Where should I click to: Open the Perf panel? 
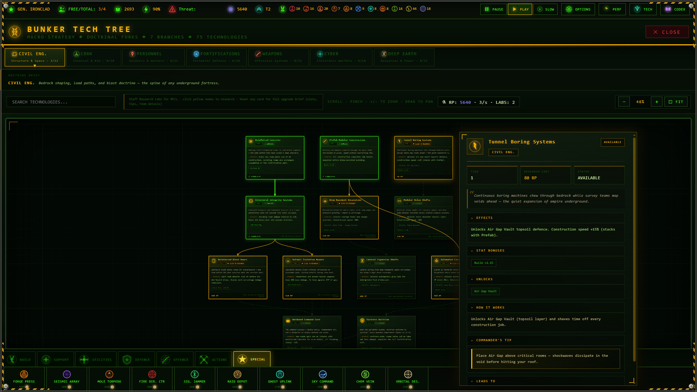(x=612, y=9)
